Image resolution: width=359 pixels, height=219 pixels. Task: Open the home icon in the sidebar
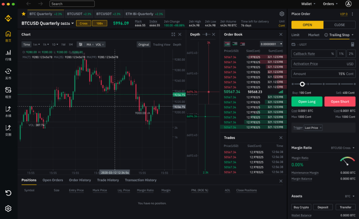pyautogui.click(x=8, y=34)
